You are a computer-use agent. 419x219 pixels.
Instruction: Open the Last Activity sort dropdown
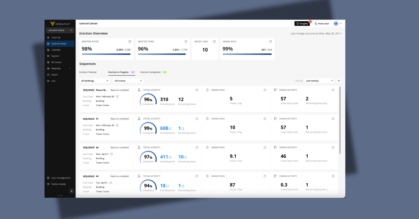tap(319, 81)
